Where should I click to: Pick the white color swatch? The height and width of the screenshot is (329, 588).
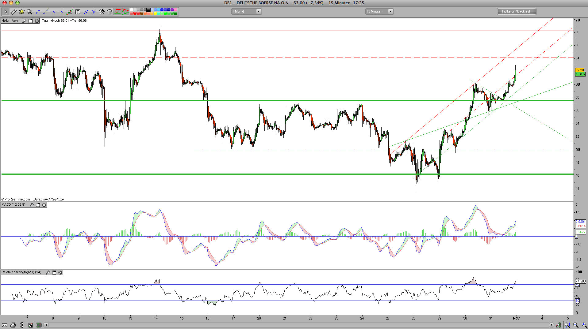132,10
